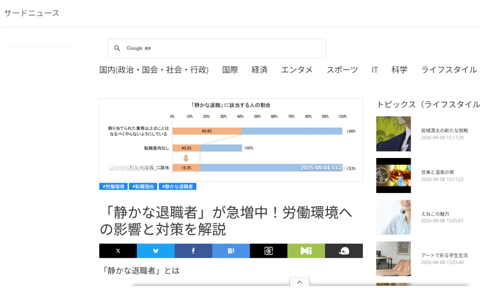Open the 音楽と温泉の夜 thumbnail
This screenshot has width=480, height=288.
(x=393, y=176)
